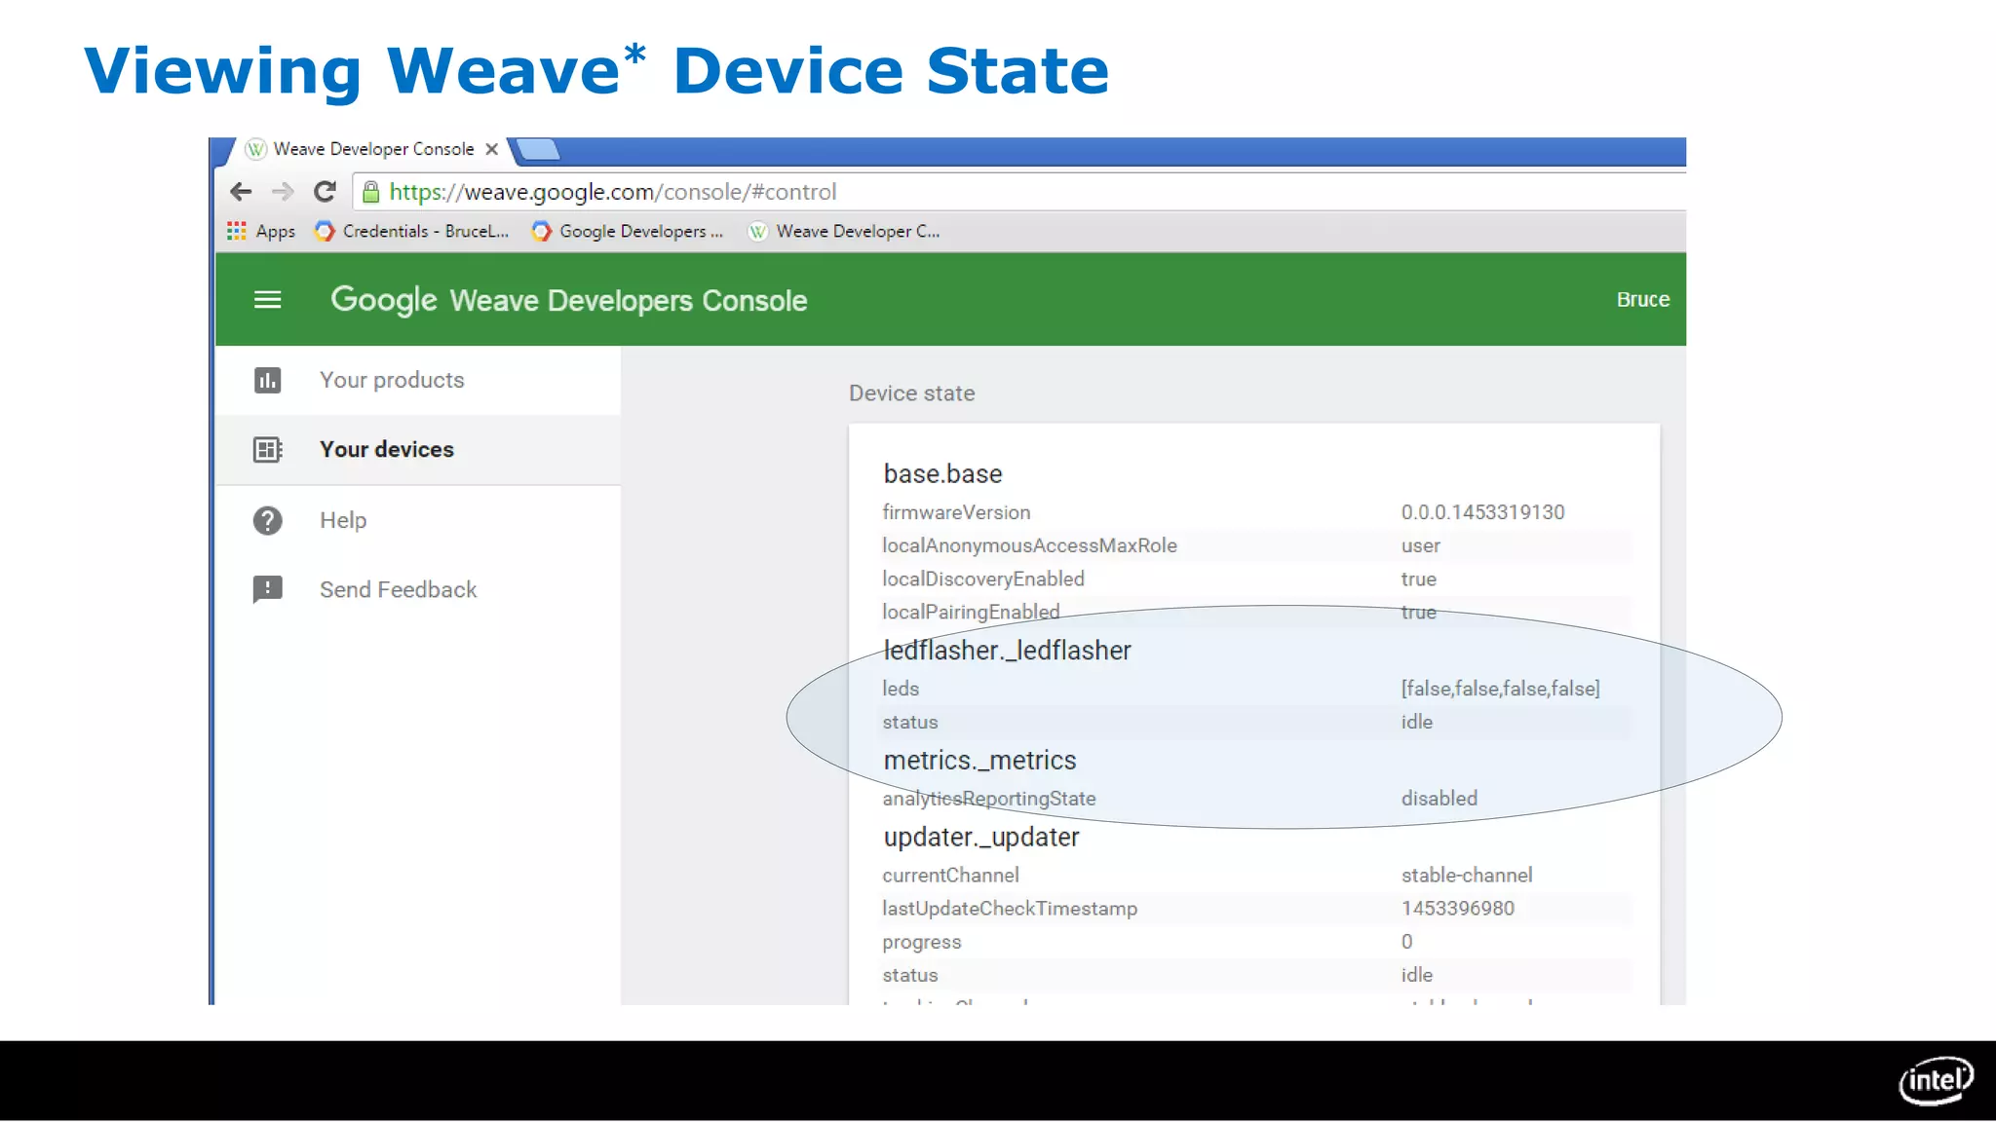Click the Send Feedback bubble icon
This screenshot has width=1996, height=1122.
click(267, 589)
